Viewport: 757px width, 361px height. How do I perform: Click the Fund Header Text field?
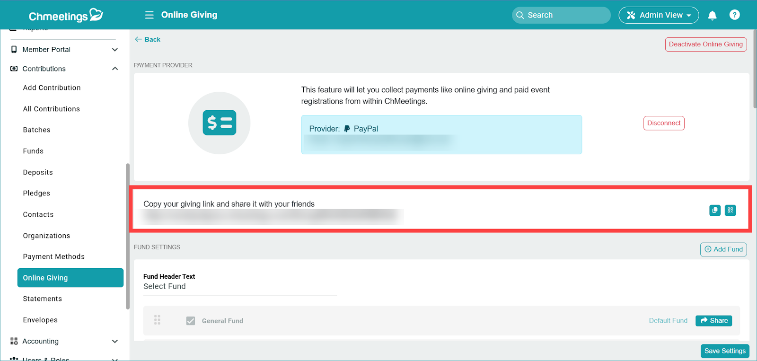click(240, 287)
